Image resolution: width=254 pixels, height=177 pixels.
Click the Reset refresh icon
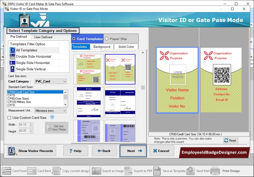(x=226, y=140)
